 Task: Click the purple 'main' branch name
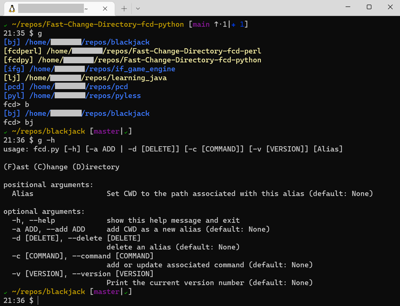[x=201, y=24]
